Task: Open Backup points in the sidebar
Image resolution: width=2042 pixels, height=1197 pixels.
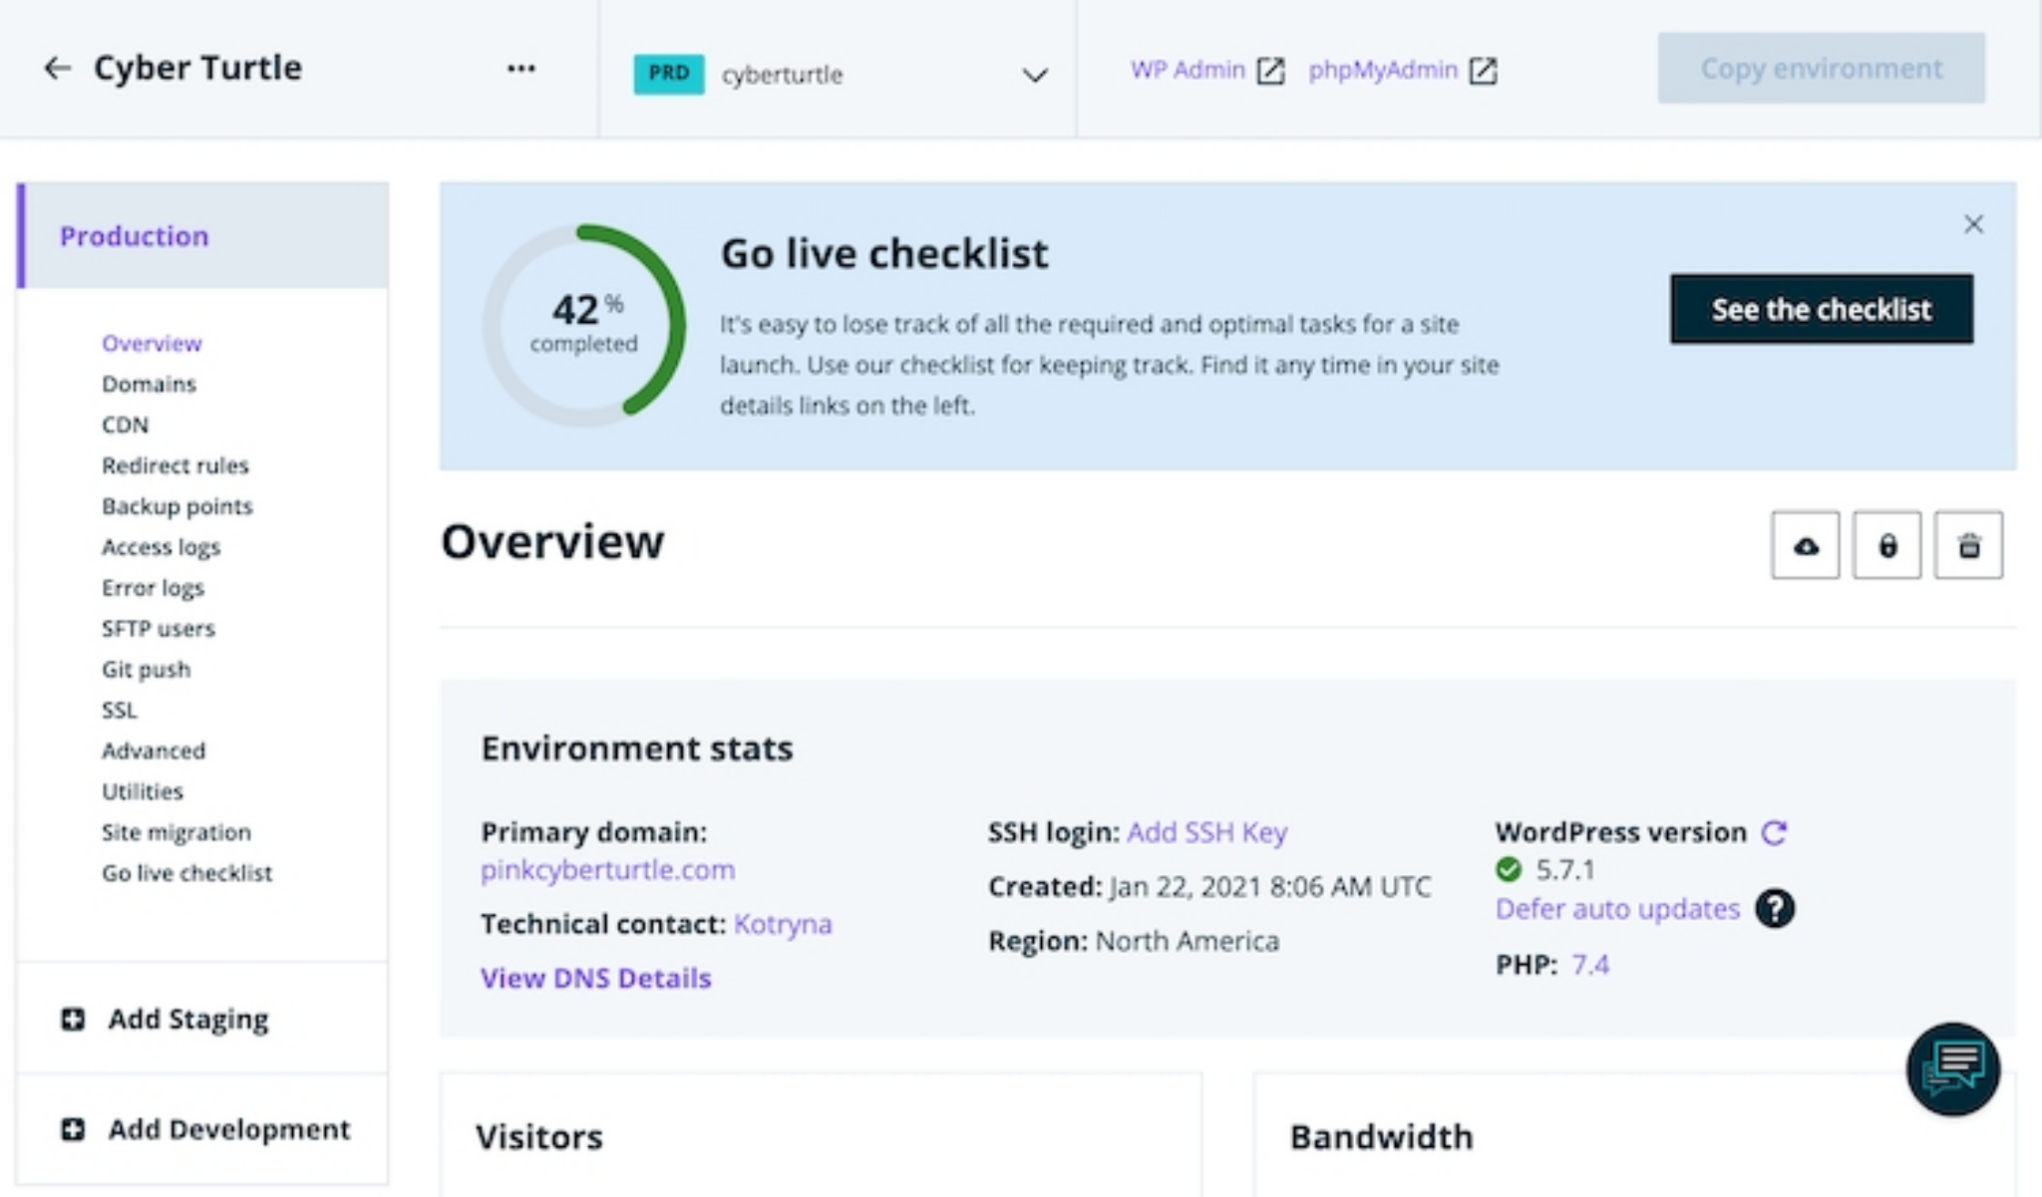Action: click(x=176, y=506)
